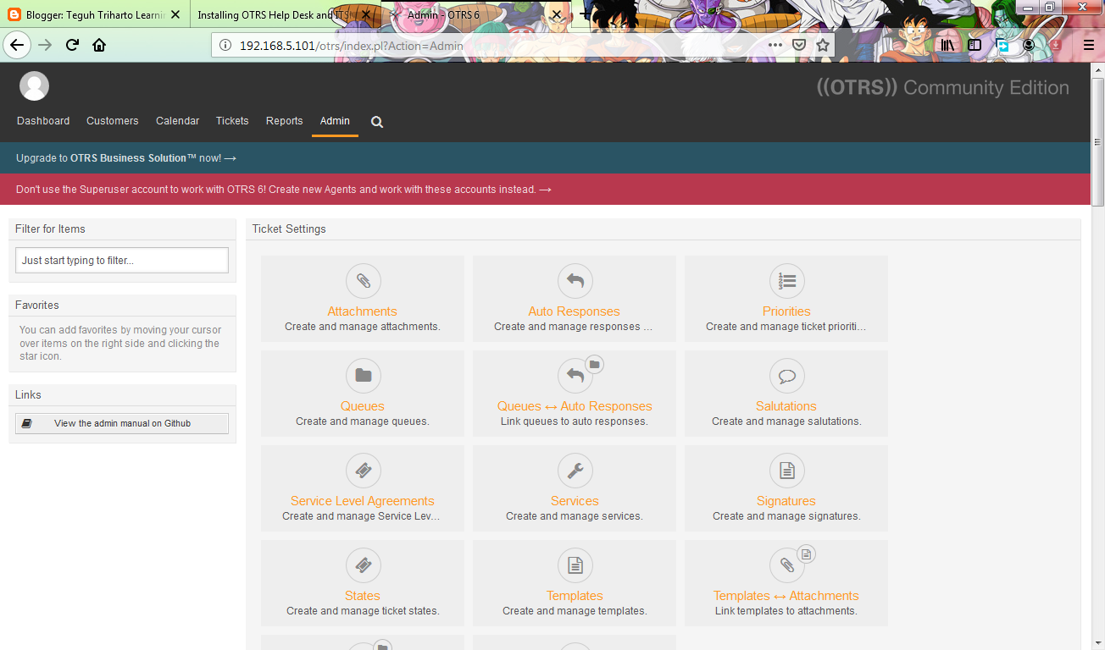Bookmark this page with the star
This screenshot has width=1105, height=650.
coord(822,45)
